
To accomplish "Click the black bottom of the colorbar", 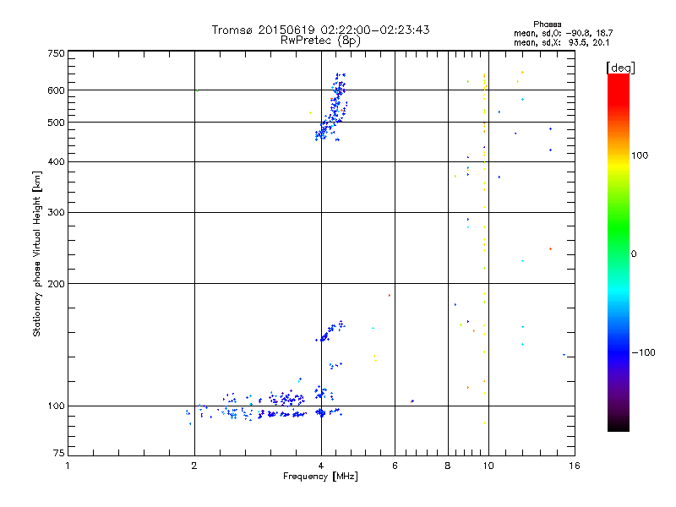I will pyautogui.click(x=619, y=425).
